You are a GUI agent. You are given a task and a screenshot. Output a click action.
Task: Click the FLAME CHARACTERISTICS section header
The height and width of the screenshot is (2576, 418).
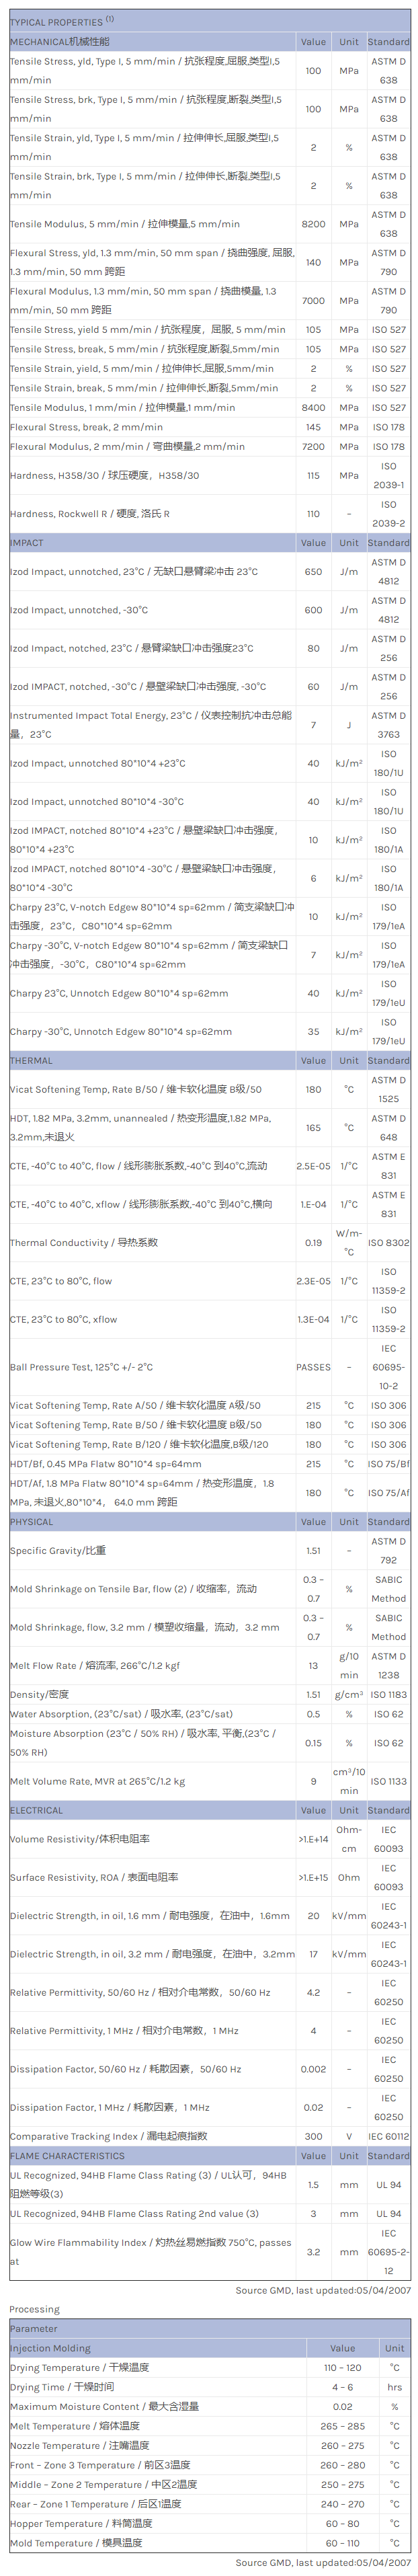67,2156
